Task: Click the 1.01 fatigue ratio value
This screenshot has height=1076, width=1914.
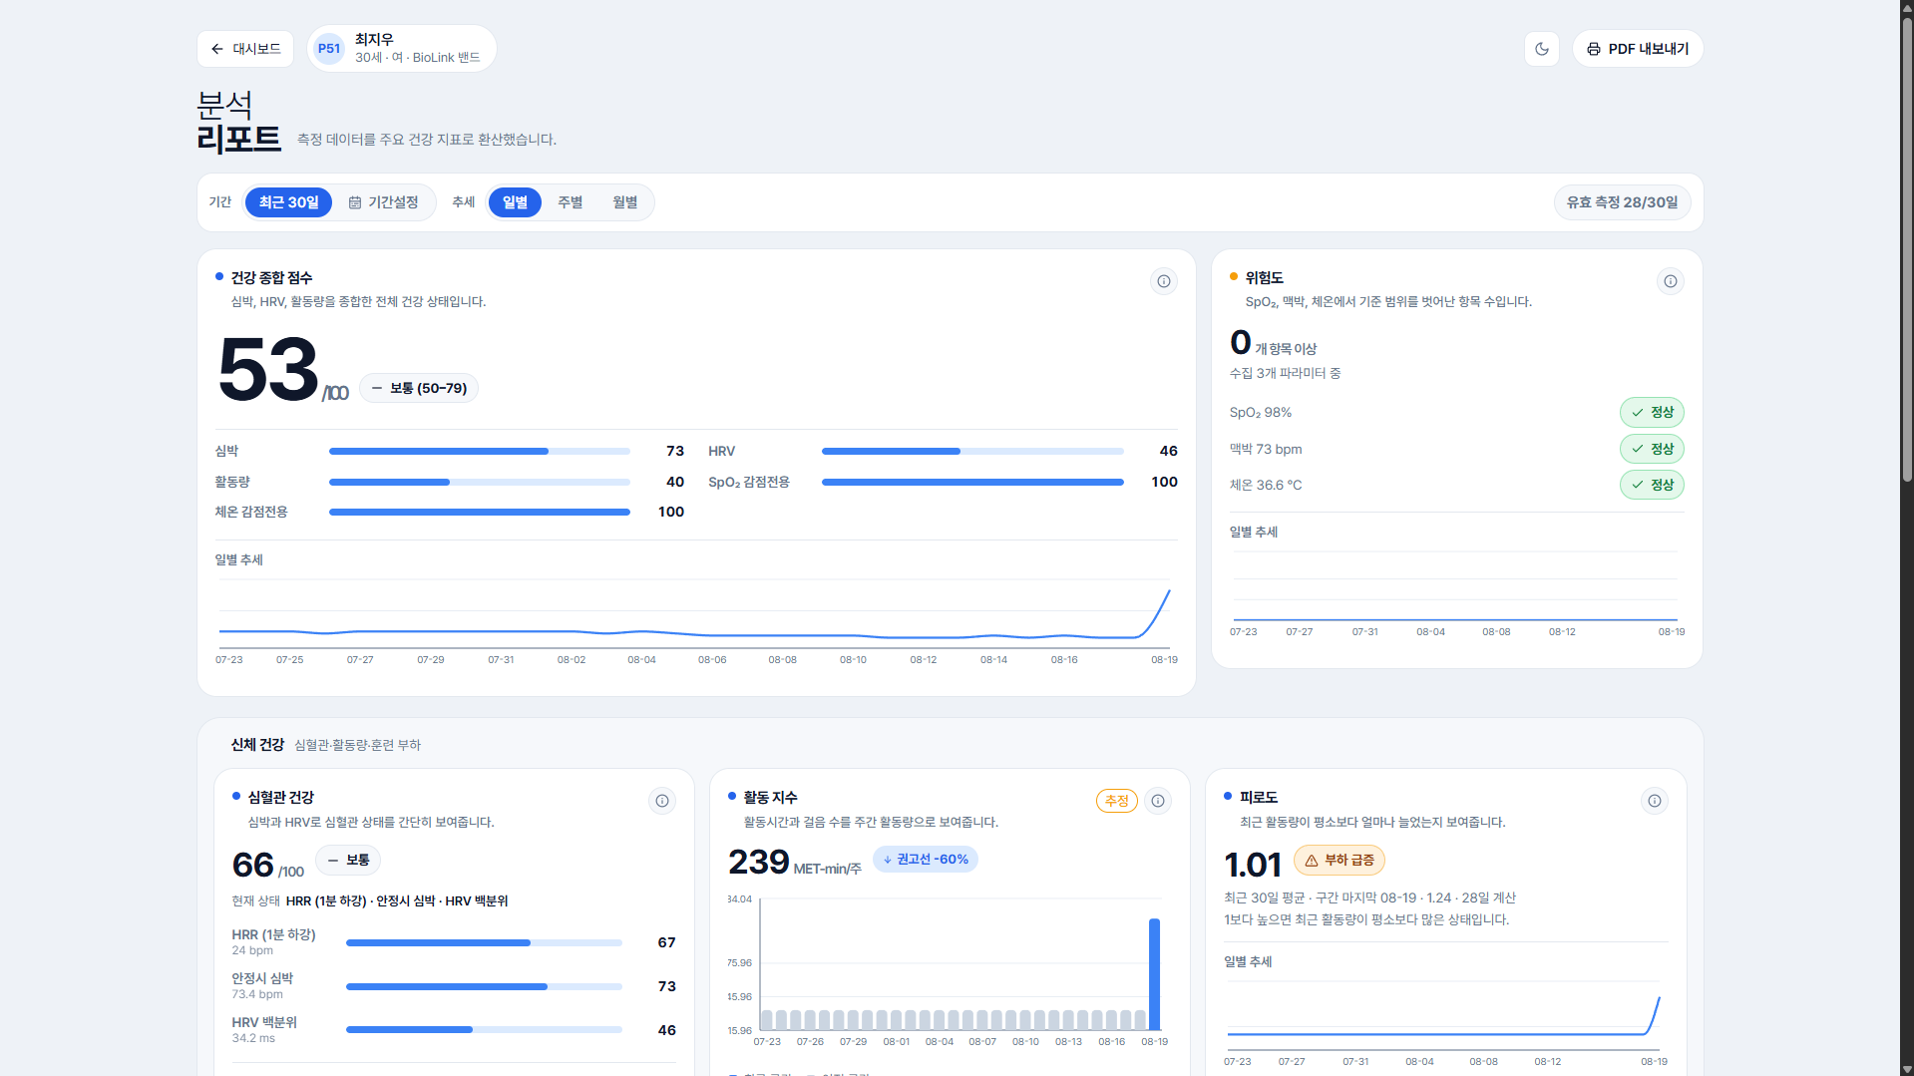Action: [1253, 865]
